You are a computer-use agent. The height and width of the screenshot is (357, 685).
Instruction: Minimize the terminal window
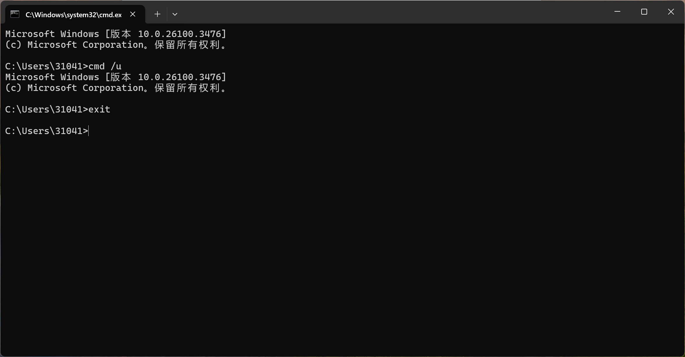(x=617, y=12)
